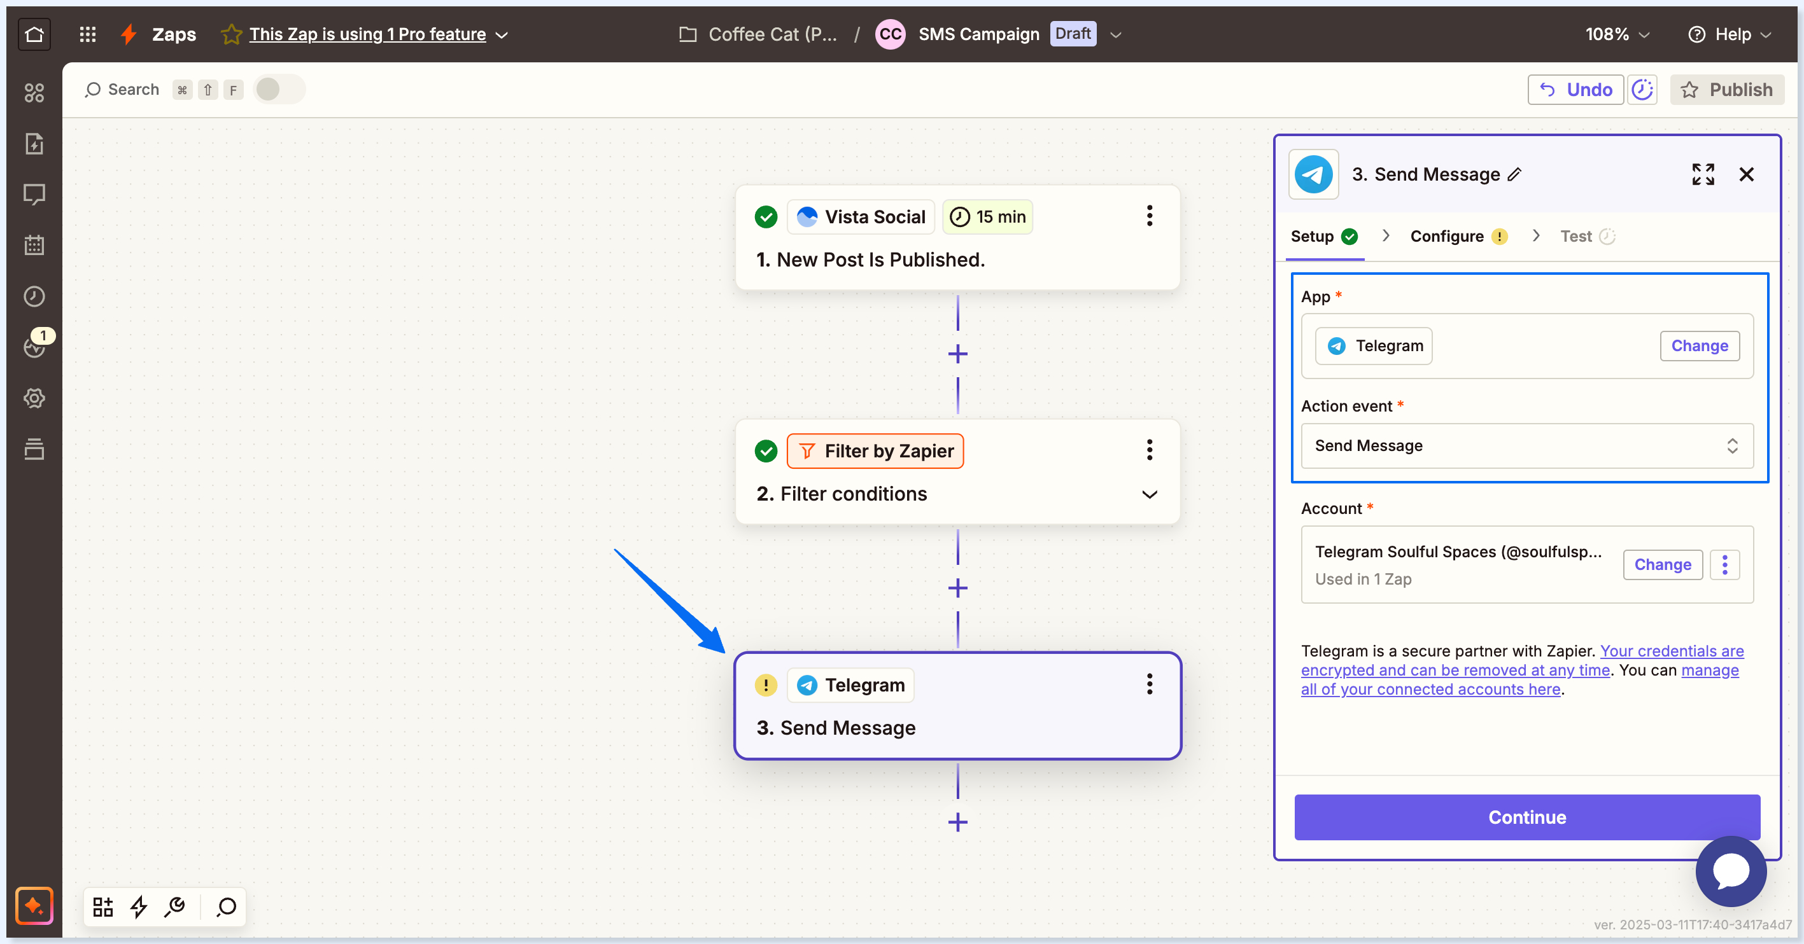Switch to the Test tab

coord(1588,237)
